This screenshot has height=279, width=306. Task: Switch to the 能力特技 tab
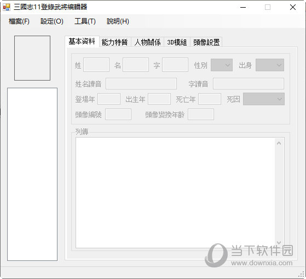coord(115,42)
